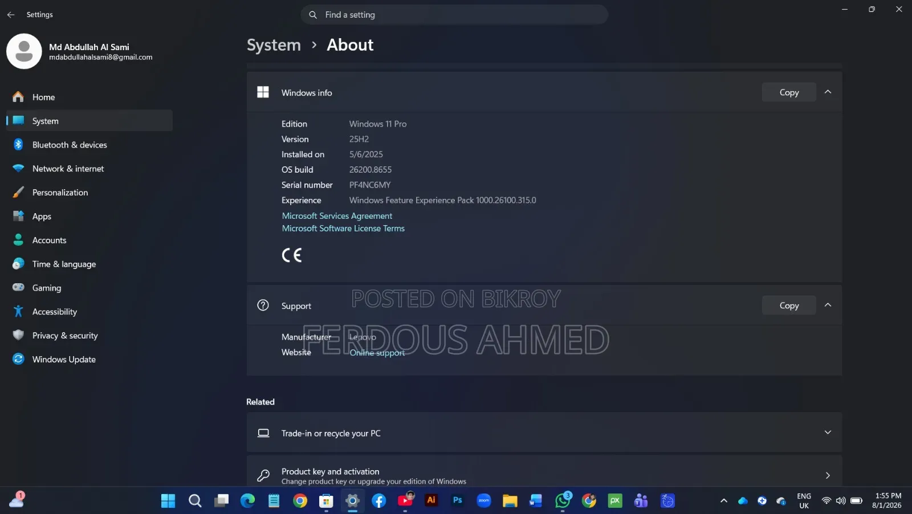Open Gaming settings
Image resolution: width=912 pixels, height=514 pixels.
click(x=89, y=288)
